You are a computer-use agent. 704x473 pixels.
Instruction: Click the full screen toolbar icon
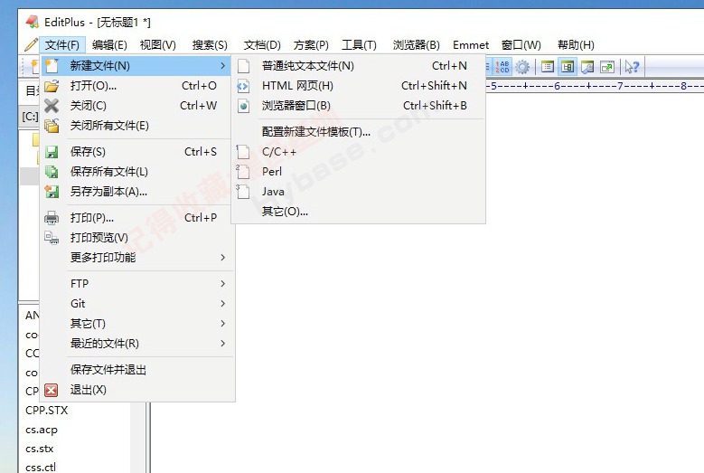click(607, 67)
